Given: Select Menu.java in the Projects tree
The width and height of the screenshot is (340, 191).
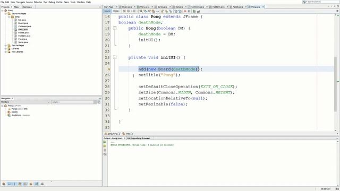Looking at the screenshot, I should [23, 30].
